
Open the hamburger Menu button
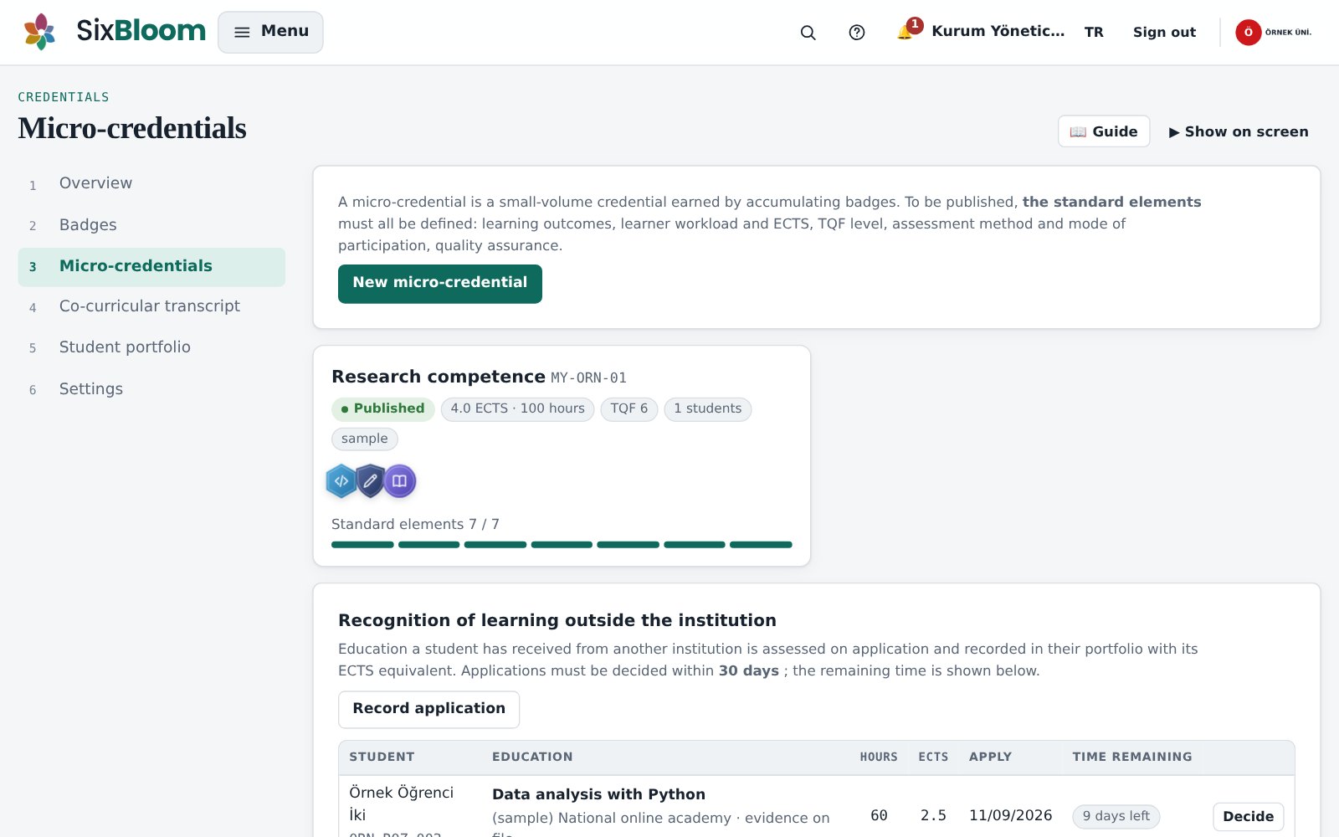270,32
